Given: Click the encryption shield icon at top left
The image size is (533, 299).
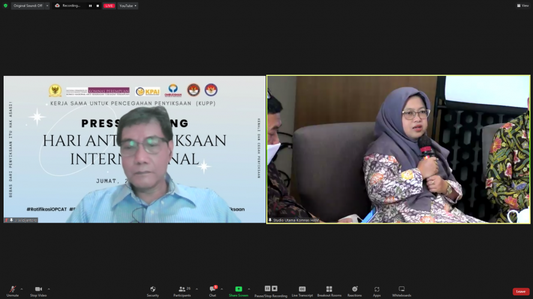Looking at the screenshot, I should coord(5,5).
